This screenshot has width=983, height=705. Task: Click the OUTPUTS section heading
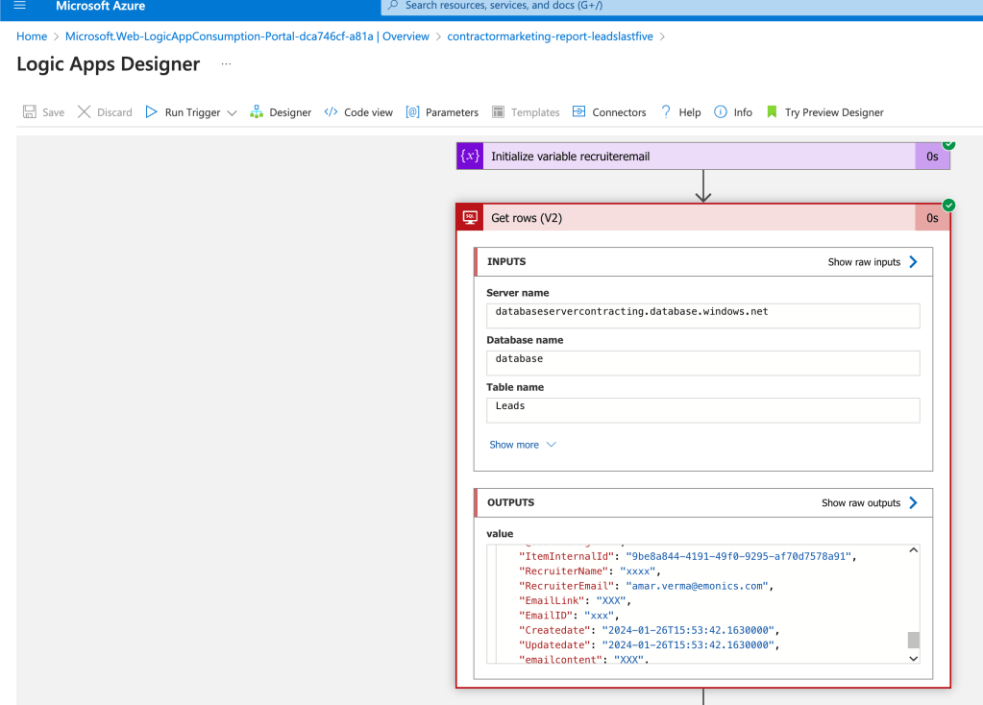point(511,502)
